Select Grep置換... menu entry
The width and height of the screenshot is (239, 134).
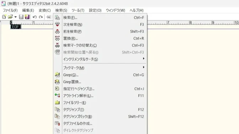pyautogui.click(x=100, y=82)
